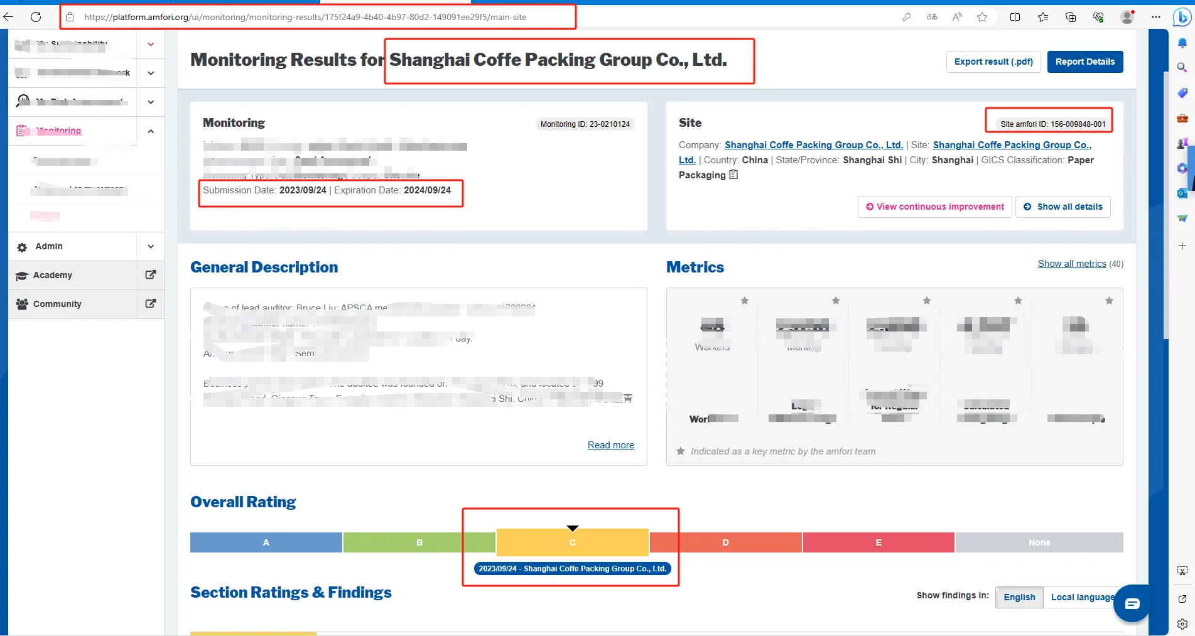This screenshot has width=1195, height=636.
Task: Open the Community sidebar item
Action: coord(57,304)
